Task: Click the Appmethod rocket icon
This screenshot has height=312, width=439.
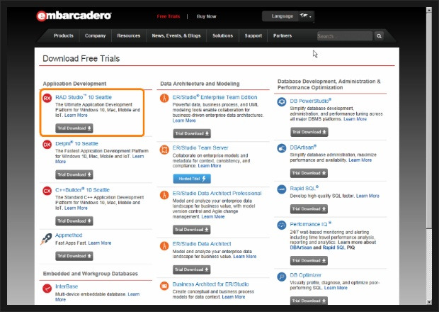Action: [x=47, y=239]
